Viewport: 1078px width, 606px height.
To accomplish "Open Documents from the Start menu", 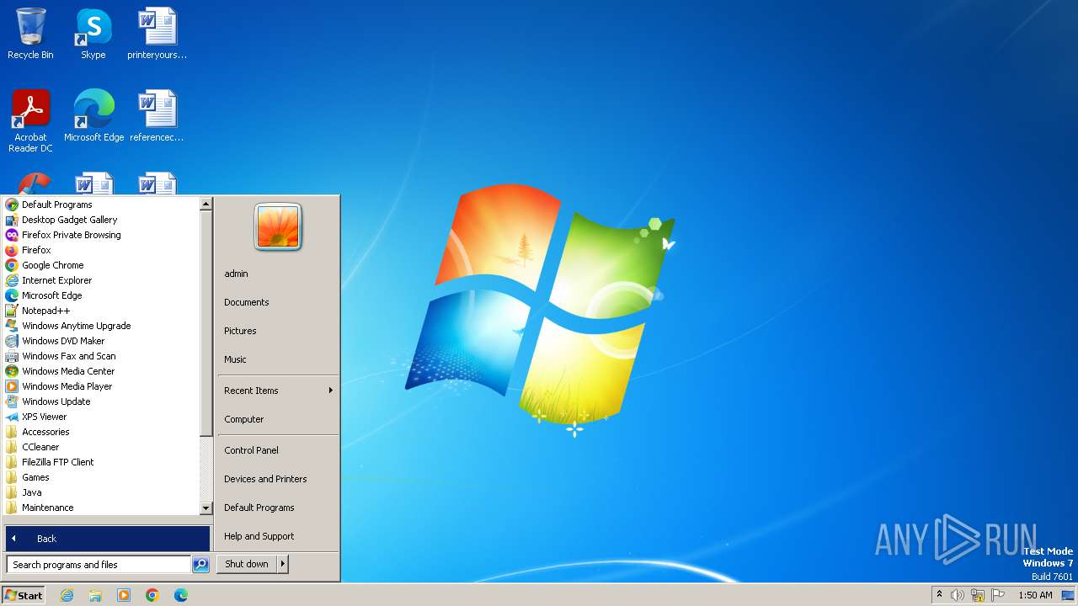I will tap(278, 302).
